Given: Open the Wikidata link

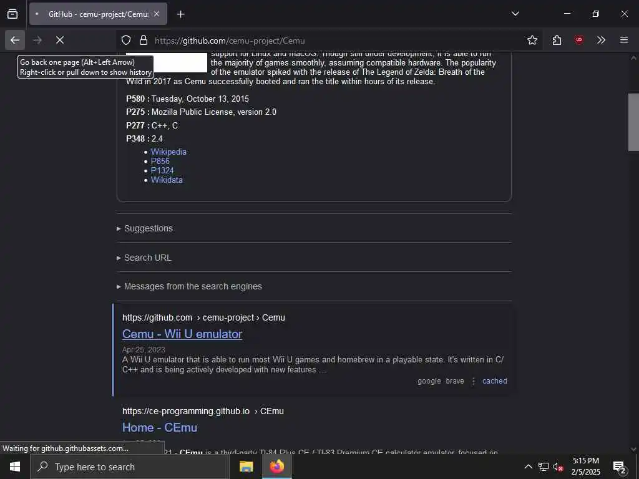Looking at the screenshot, I should [x=167, y=180].
